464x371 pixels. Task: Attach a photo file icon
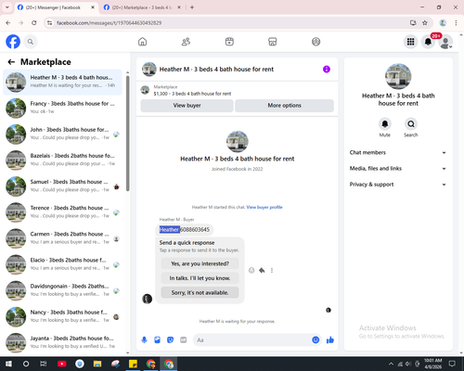coord(157,340)
